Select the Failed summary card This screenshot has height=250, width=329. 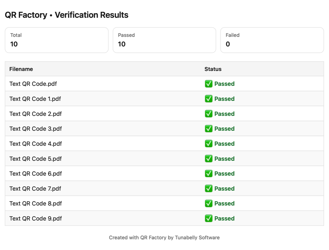tap(272, 40)
